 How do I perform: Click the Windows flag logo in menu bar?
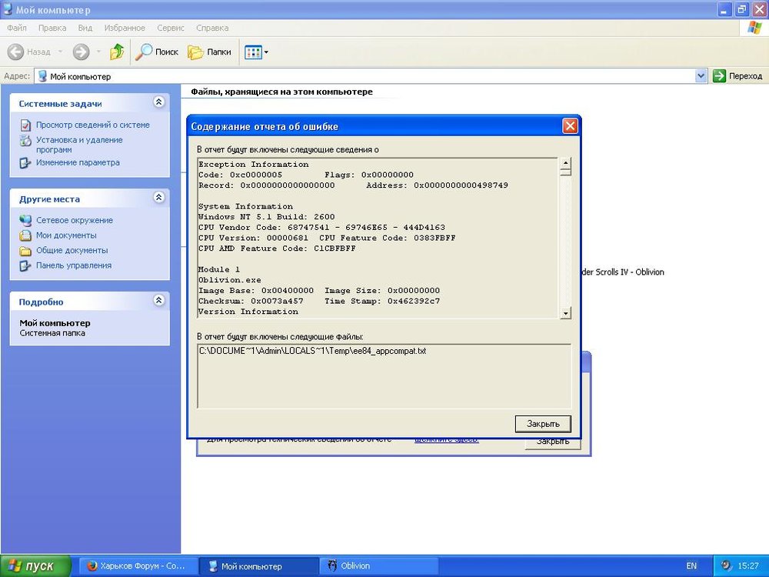pos(754,28)
